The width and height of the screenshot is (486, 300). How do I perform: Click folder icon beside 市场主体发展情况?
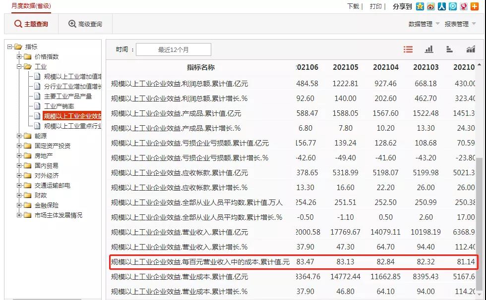pos(28,215)
